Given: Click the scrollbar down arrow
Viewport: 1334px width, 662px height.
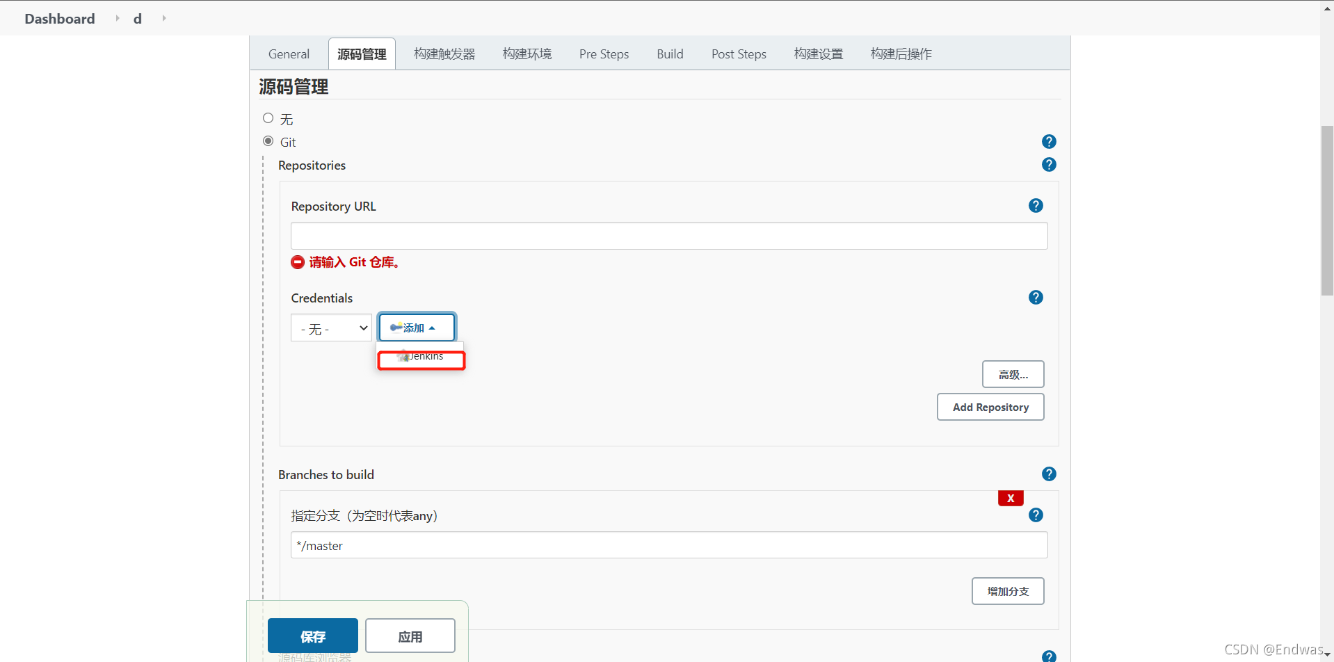Looking at the screenshot, I should 1327,655.
